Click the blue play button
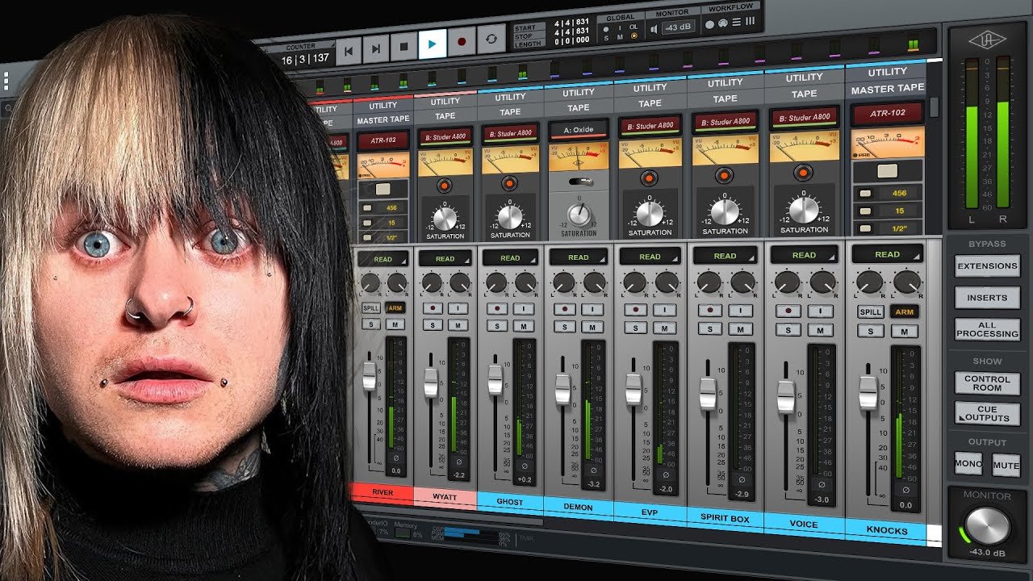This screenshot has height=581, width=1033. pos(432,44)
